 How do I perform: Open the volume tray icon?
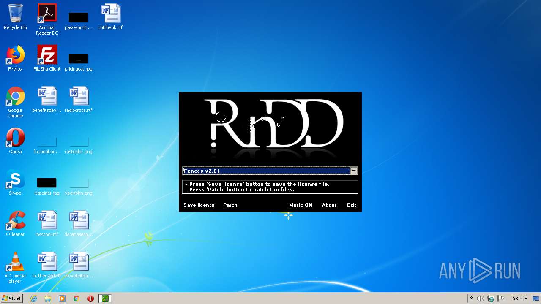click(x=481, y=299)
